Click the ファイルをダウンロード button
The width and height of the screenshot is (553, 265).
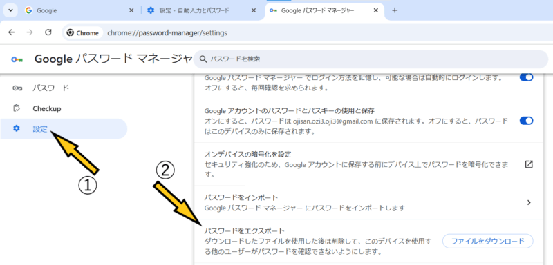click(x=487, y=241)
